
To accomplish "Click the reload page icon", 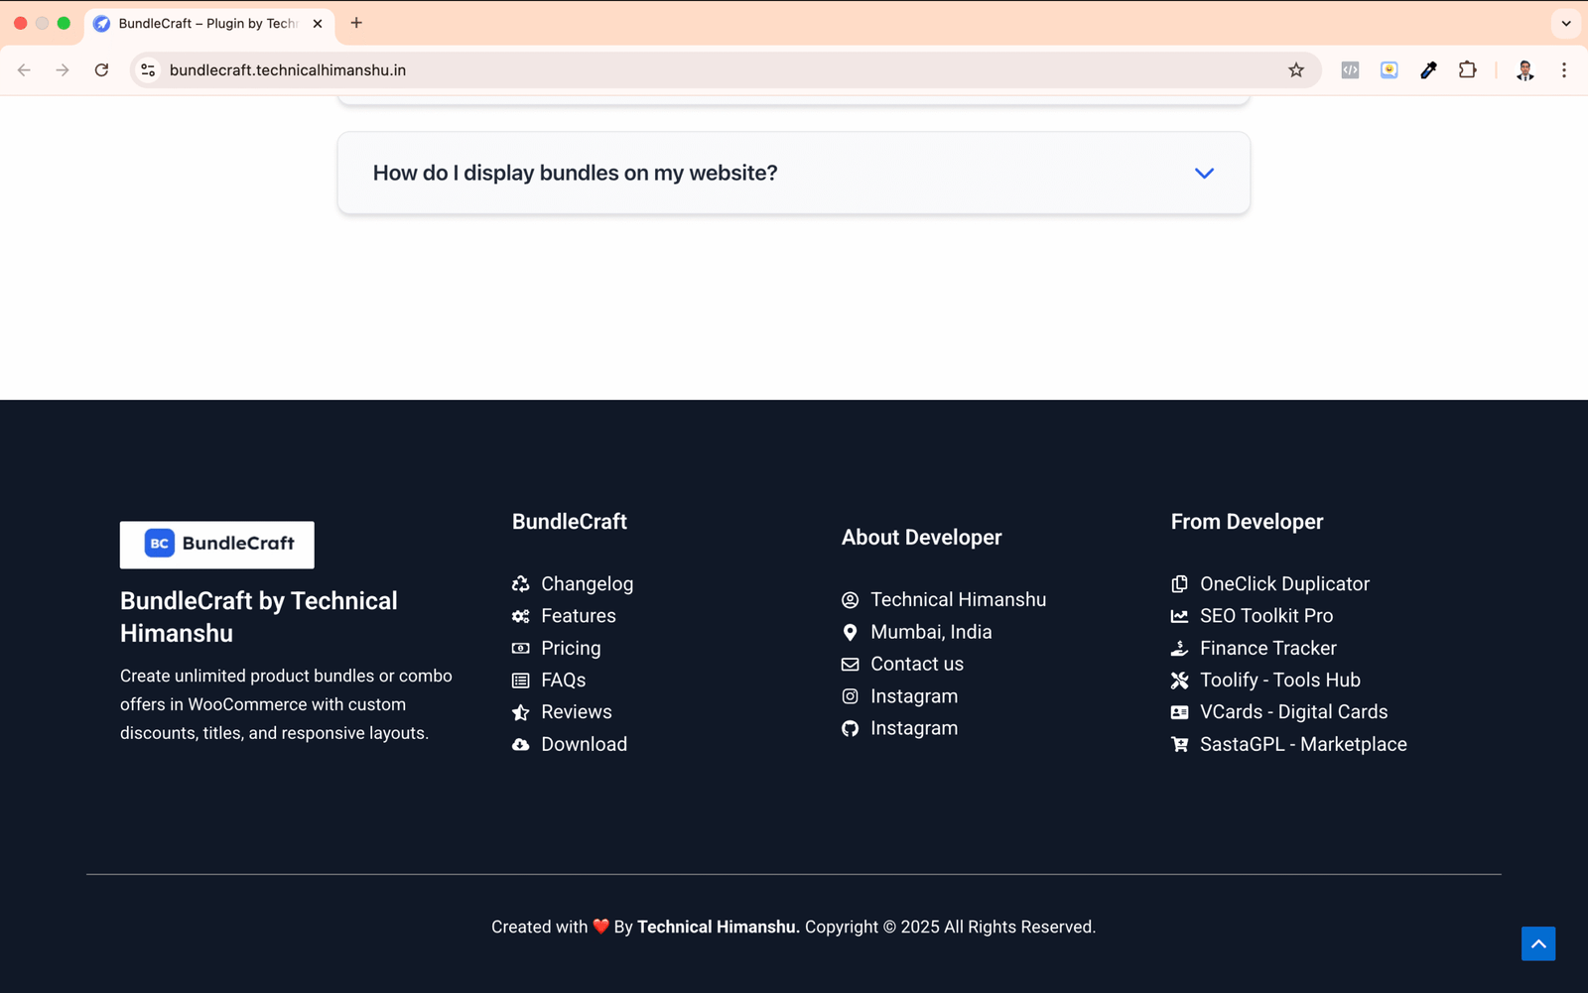I will (x=101, y=70).
